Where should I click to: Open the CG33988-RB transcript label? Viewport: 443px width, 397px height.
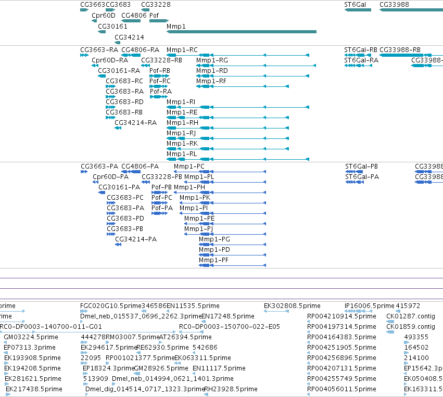[x=400, y=50]
